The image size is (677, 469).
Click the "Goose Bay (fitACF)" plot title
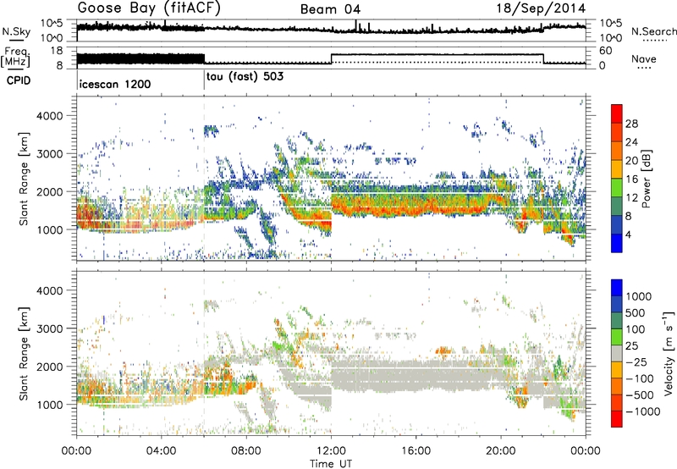click(x=149, y=8)
